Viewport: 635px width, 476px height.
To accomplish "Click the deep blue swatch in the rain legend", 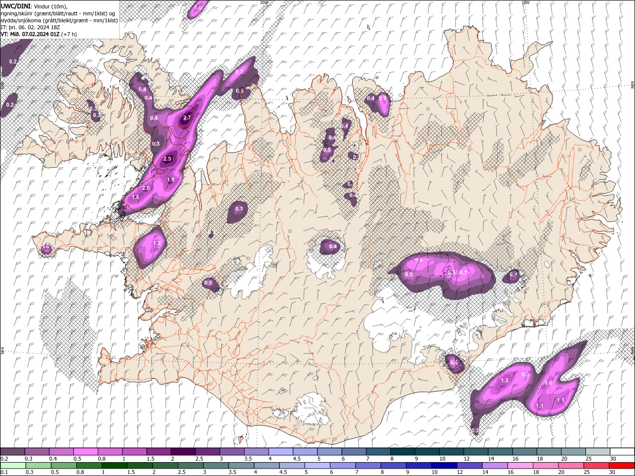I will pos(444,466).
